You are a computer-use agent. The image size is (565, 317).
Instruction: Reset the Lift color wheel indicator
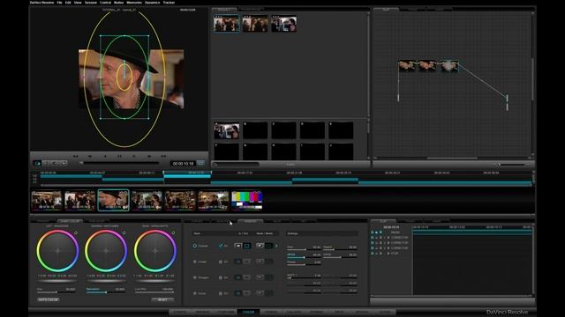(x=76, y=233)
